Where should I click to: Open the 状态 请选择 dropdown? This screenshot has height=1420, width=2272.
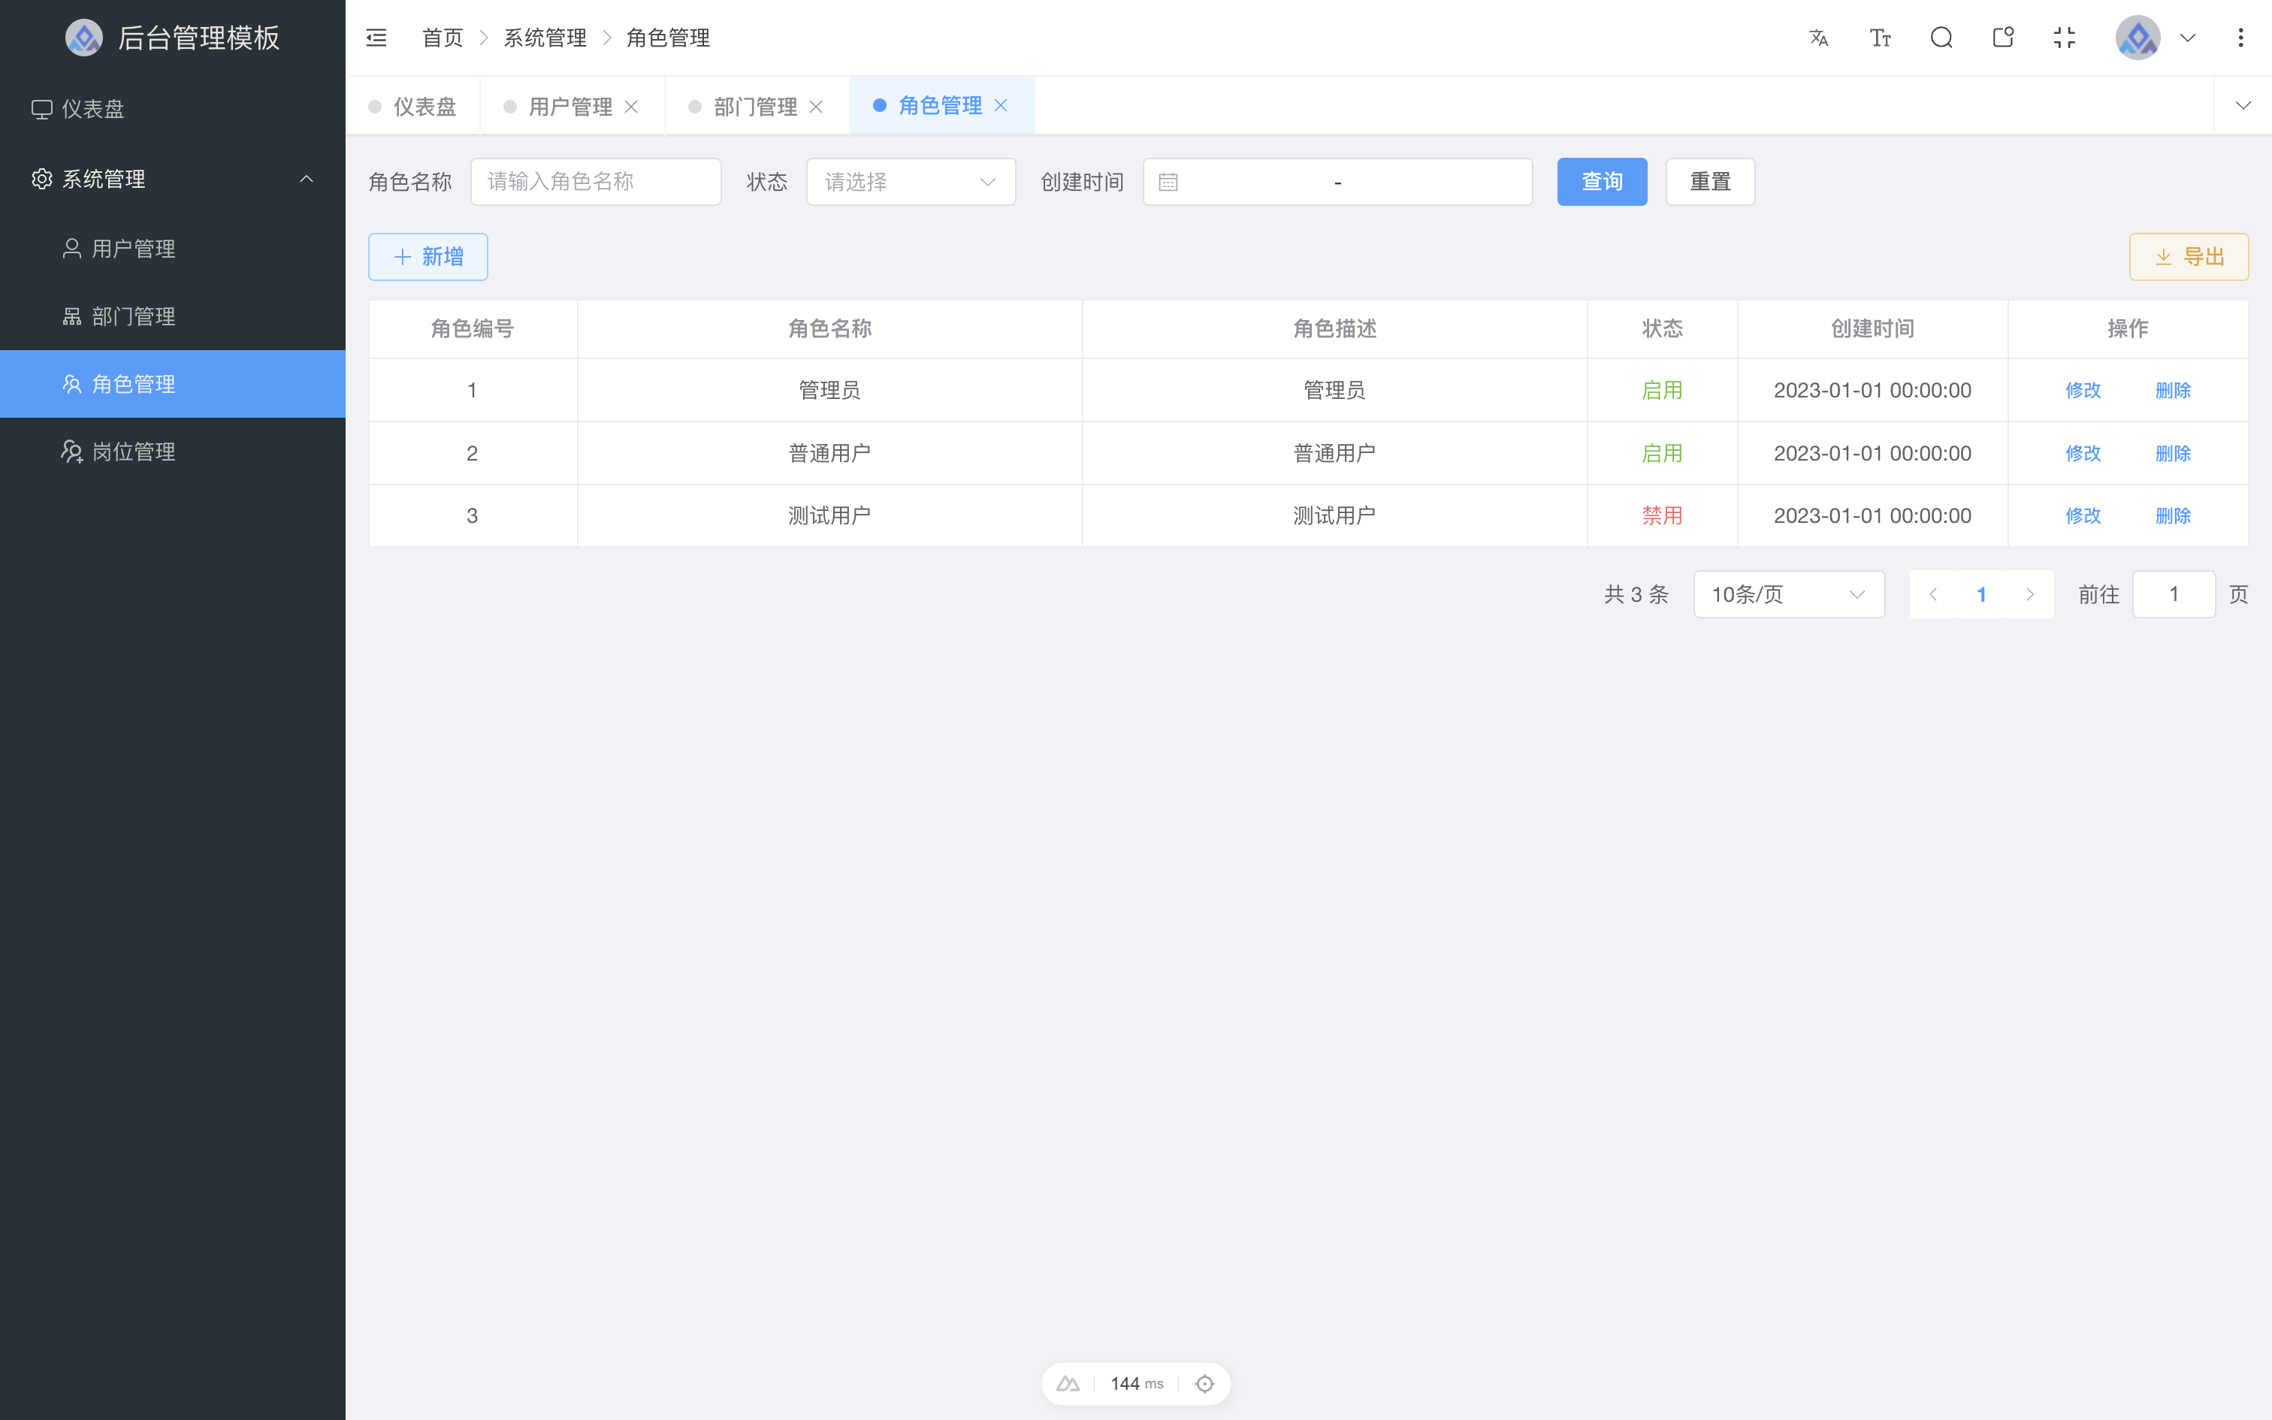coord(910,181)
